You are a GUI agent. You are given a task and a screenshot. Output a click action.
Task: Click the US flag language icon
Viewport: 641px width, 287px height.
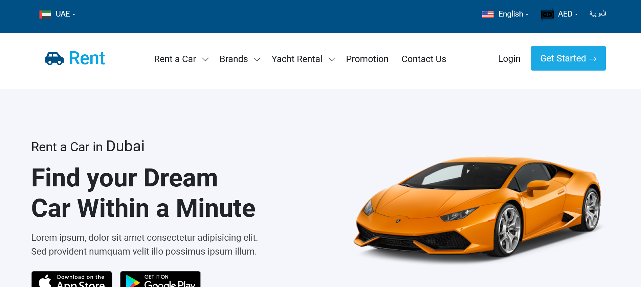click(x=488, y=14)
